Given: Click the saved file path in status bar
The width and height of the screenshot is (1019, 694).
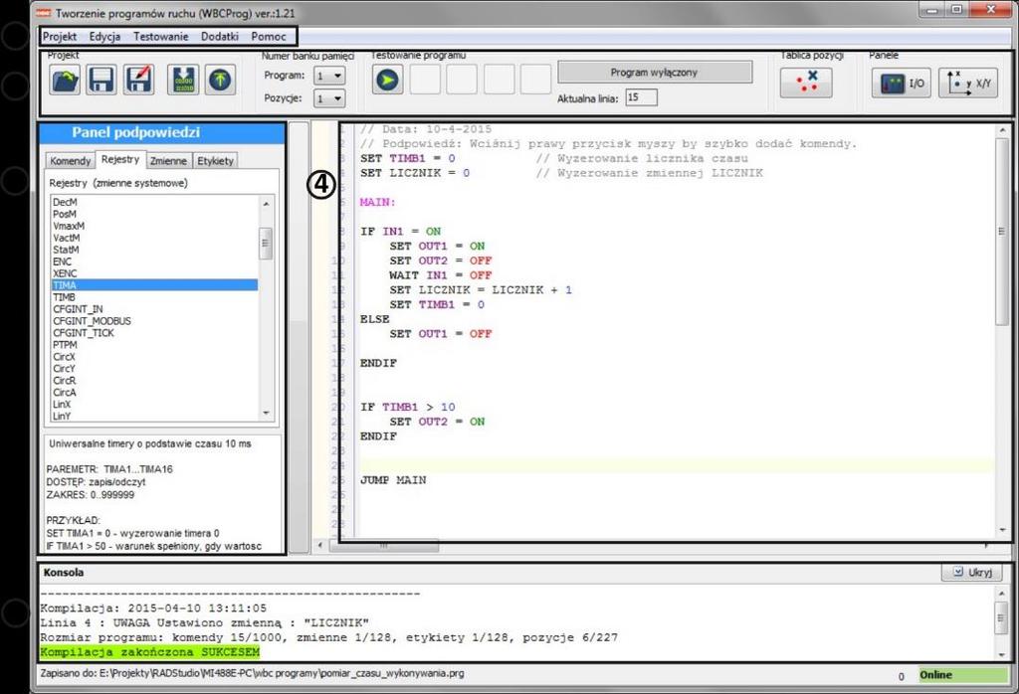Looking at the screenshot, I should (252, 673).
